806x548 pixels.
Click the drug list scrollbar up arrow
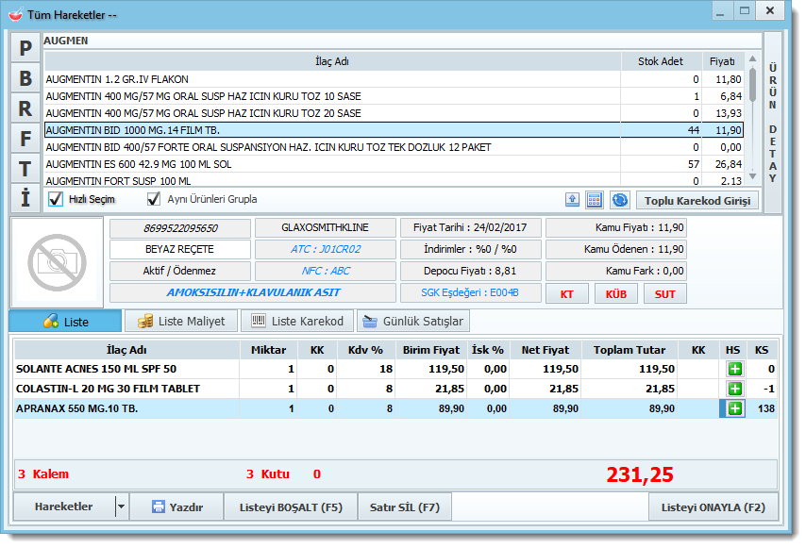[x=752, y=58]
